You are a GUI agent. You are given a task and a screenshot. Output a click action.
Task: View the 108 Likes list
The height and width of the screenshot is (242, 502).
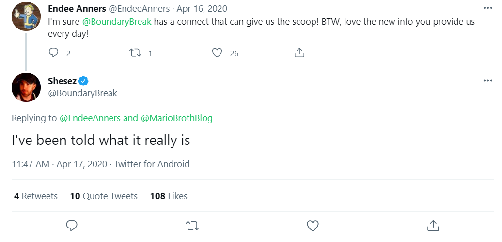tap(169, 196)
